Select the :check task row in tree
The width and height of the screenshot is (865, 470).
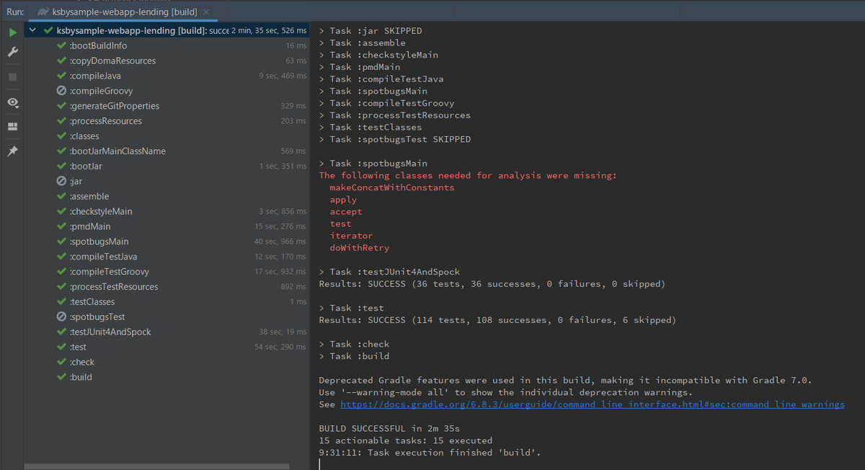pyautogui.click(x=167, y=363)
